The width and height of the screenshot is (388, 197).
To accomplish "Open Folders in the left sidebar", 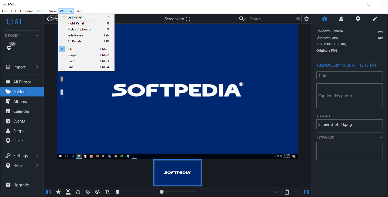I will (22, 92).
